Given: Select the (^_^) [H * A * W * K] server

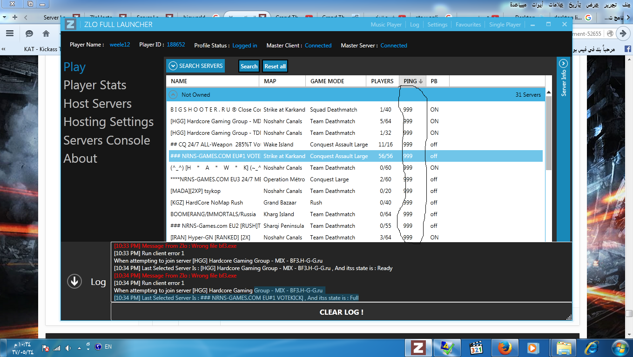Looking at the screenshot, I should [355, 168].
